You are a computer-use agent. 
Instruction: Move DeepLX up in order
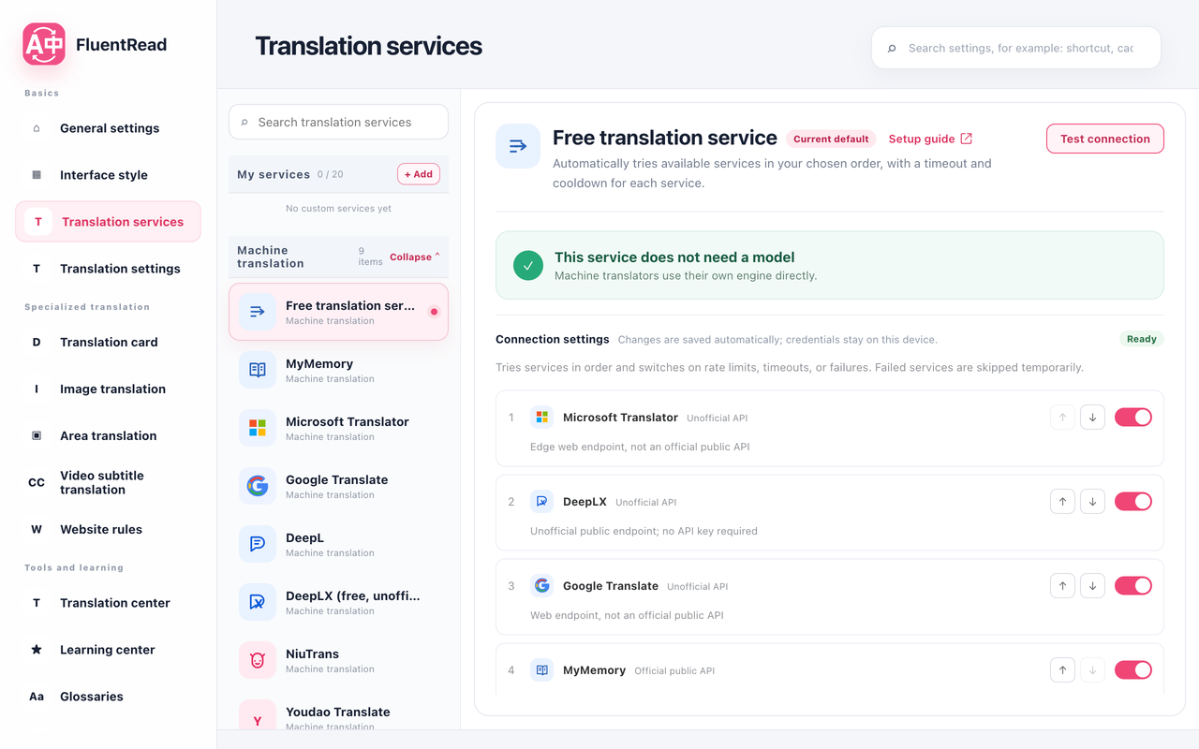tap(1062, 502)
